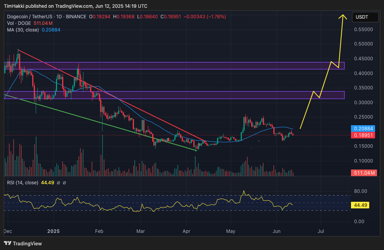Click the 0.55000 price axis label
This screenshot has height=250, width=384.
click(x=363, y=30)
